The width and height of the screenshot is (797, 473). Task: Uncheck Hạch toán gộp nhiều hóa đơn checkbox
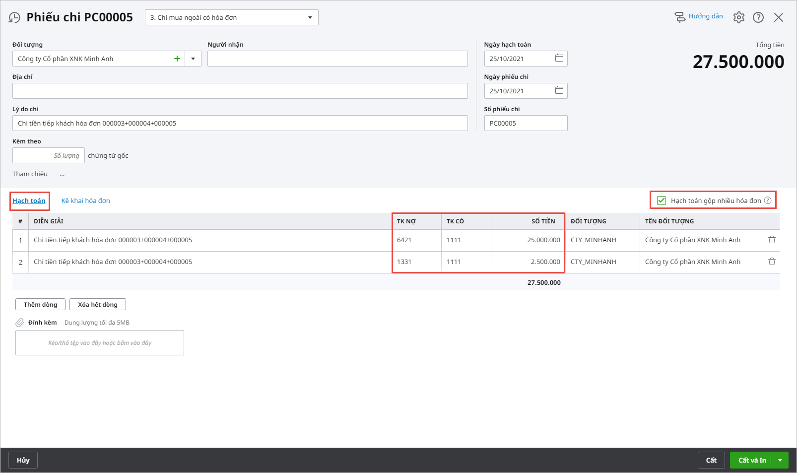[x=662, y=201]
